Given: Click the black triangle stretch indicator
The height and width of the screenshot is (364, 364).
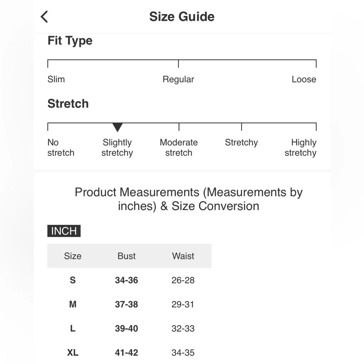Looking at the screenshot, I should tap(117, 127).
